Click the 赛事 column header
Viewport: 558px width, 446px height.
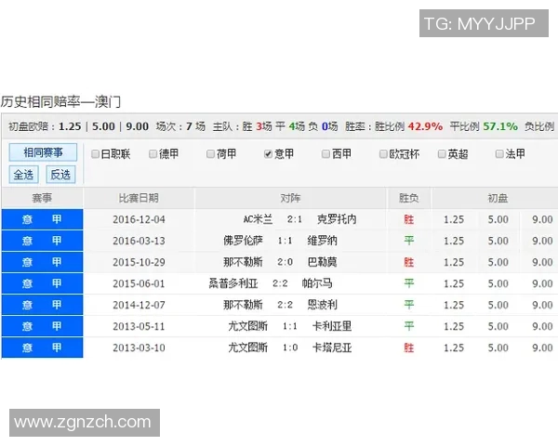(42, 198)
